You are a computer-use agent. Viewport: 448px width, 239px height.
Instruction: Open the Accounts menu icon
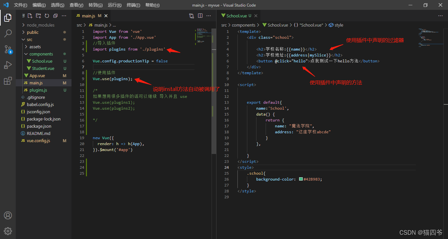coord(8,215)
